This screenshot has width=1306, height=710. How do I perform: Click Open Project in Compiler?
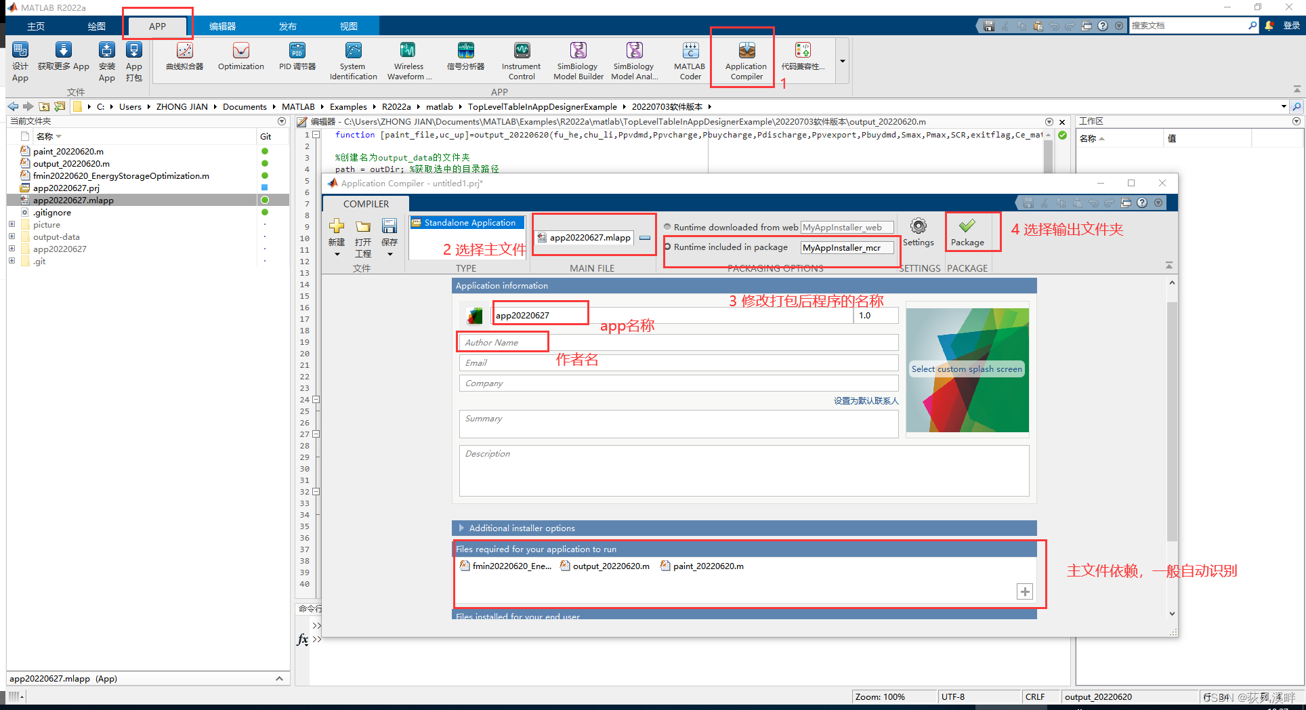[363, 238]
